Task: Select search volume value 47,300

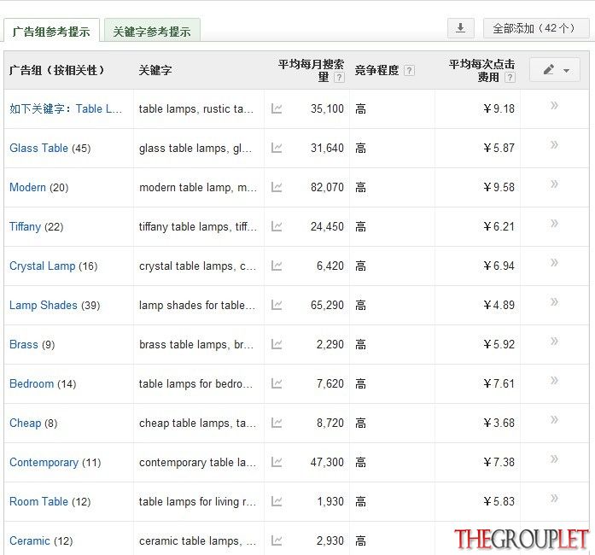Action: click(x=327, y=462)
